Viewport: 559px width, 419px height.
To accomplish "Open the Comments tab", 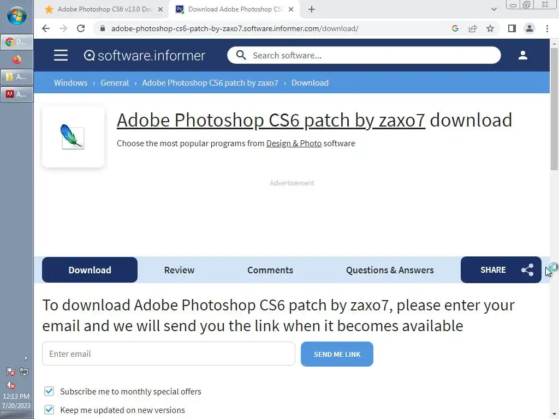I will point(270,270).
